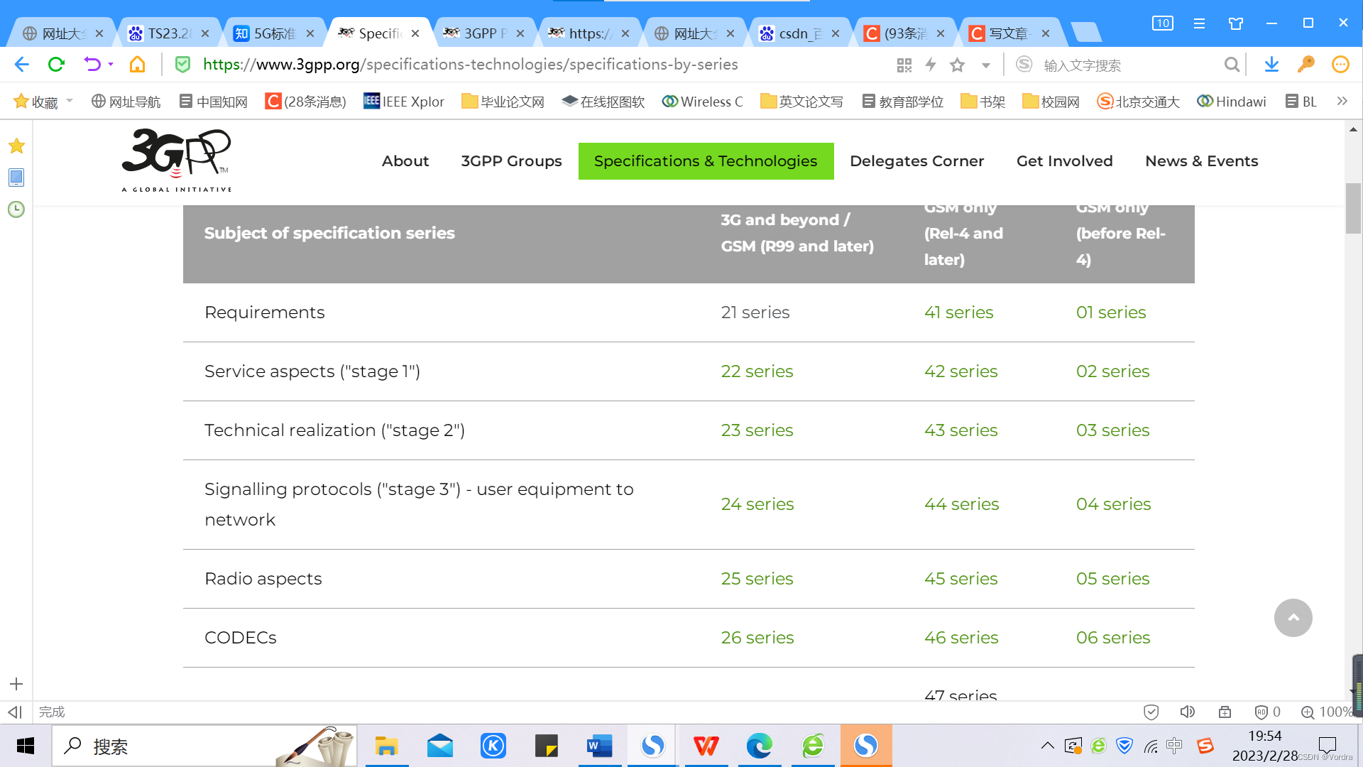Click the home page icon
Viewport: 1363px width, 767px height.
click(137, 65)
